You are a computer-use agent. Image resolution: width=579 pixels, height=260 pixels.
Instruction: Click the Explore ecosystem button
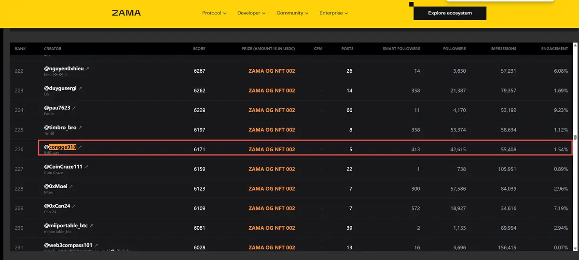(x=450, y=13)
